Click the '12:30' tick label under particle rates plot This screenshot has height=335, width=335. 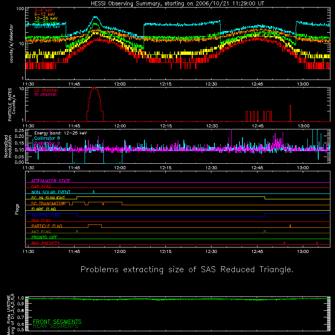pos(212,126)
